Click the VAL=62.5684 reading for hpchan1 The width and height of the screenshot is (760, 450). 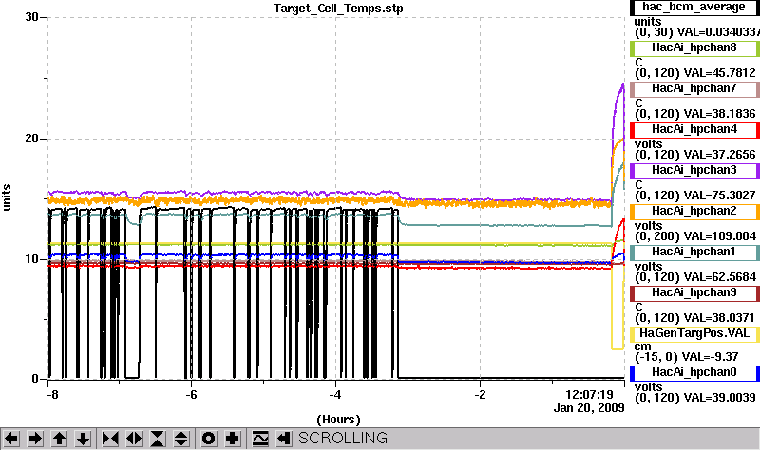coord(719,277)
